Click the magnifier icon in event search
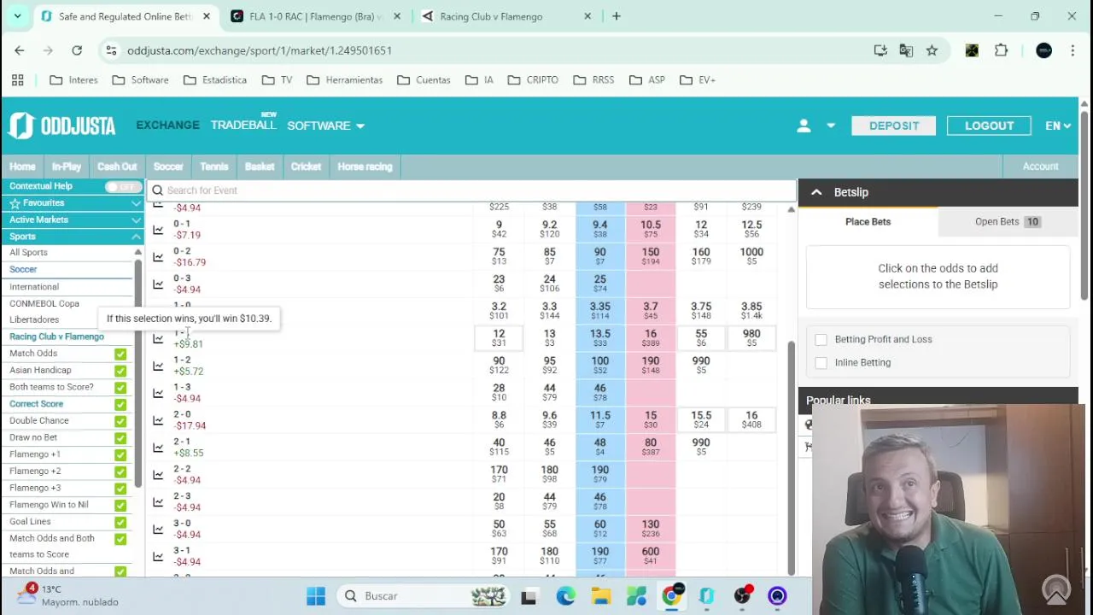Screen dimensions: 1093x615 [x=156, y=190]
